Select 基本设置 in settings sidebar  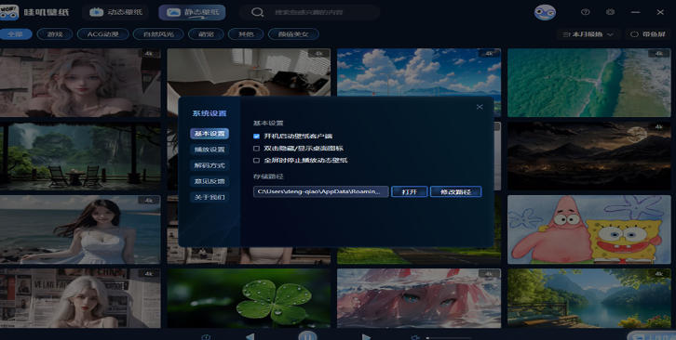point(210,134)
